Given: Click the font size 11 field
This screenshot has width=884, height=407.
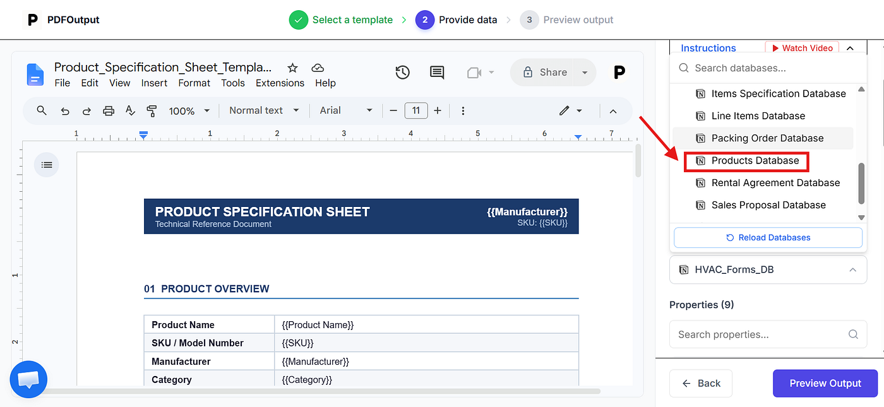Looking at the screenshot, I should point(415,110).
